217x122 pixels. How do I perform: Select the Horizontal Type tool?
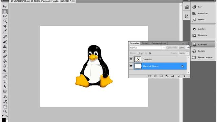[5, 81]
